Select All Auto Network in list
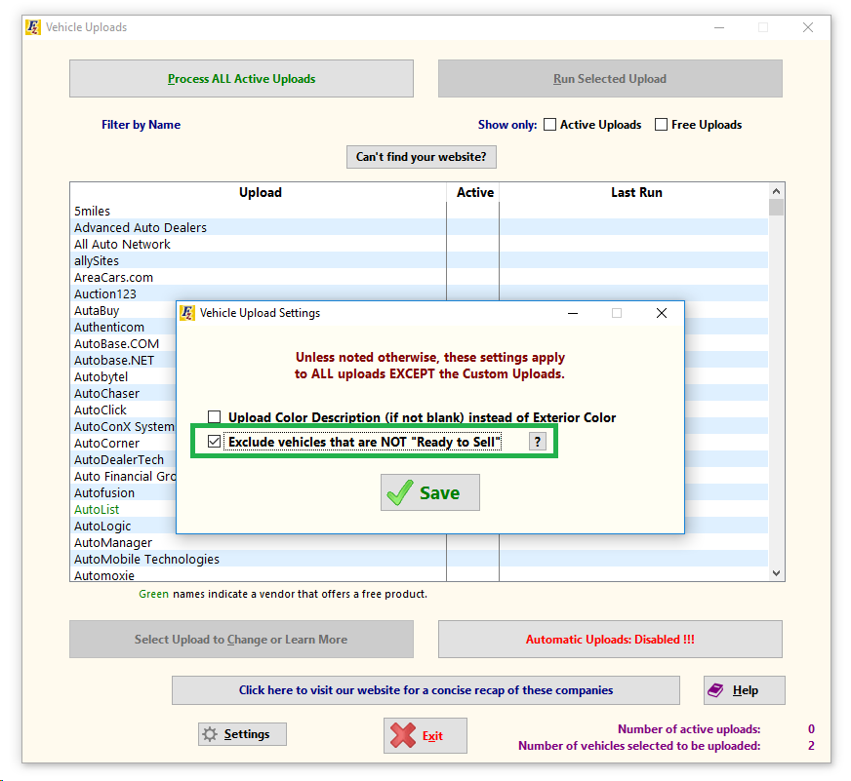The height and width of the screenshot is (781, 851). tap(419, 244)
